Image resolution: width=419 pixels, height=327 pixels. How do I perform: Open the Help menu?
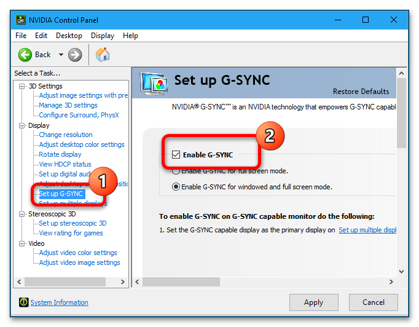(x=130, y=36)
